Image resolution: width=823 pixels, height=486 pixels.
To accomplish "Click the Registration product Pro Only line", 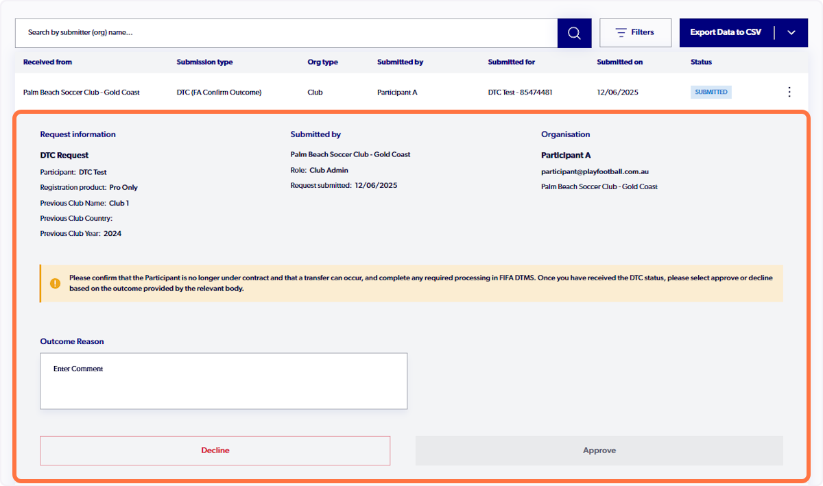I will 89,187.
